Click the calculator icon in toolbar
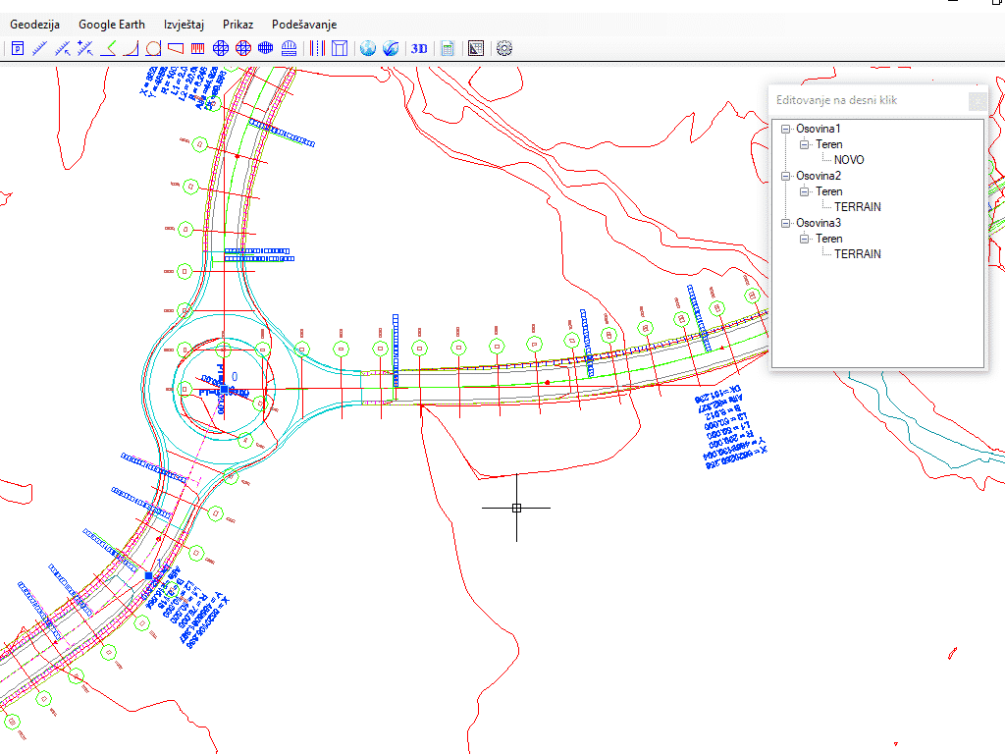1005x754 pixels. (x=448, y=48)
